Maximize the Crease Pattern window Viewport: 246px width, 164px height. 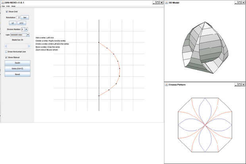(x=240, y=85)
